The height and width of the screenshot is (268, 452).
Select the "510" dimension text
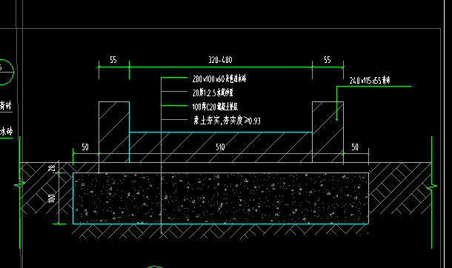click(220, 147)
